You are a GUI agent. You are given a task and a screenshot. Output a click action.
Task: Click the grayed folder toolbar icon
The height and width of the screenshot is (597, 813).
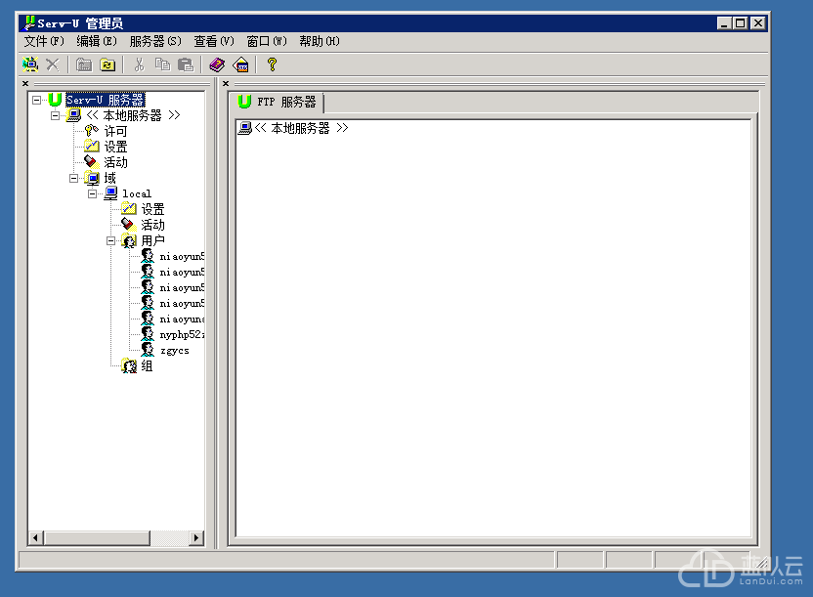coord(84,64)
